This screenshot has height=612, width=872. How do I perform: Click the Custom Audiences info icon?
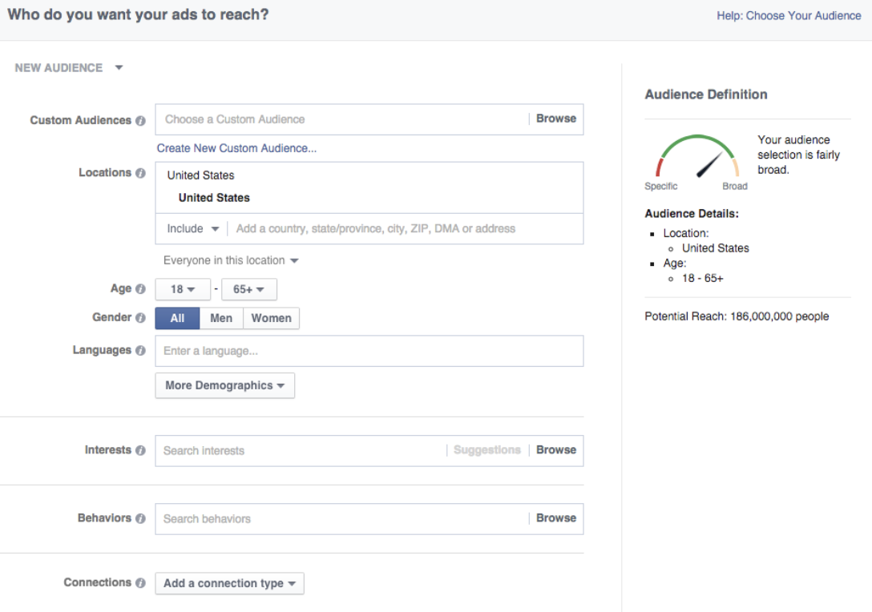[142, 120]
